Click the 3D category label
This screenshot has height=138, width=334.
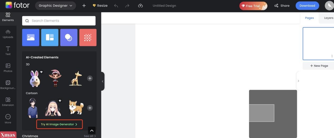[x=28, y=64]
